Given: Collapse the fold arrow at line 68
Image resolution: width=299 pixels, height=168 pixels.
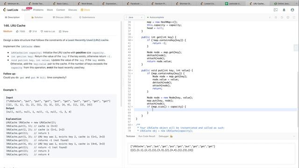Looking at the screenshot, I should point(132,125).
